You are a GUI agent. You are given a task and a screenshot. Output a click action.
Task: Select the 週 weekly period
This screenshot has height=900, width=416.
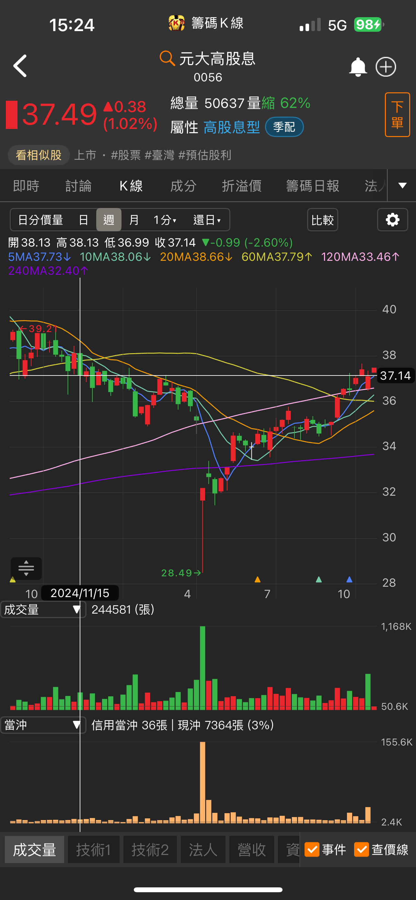(109, 220)
